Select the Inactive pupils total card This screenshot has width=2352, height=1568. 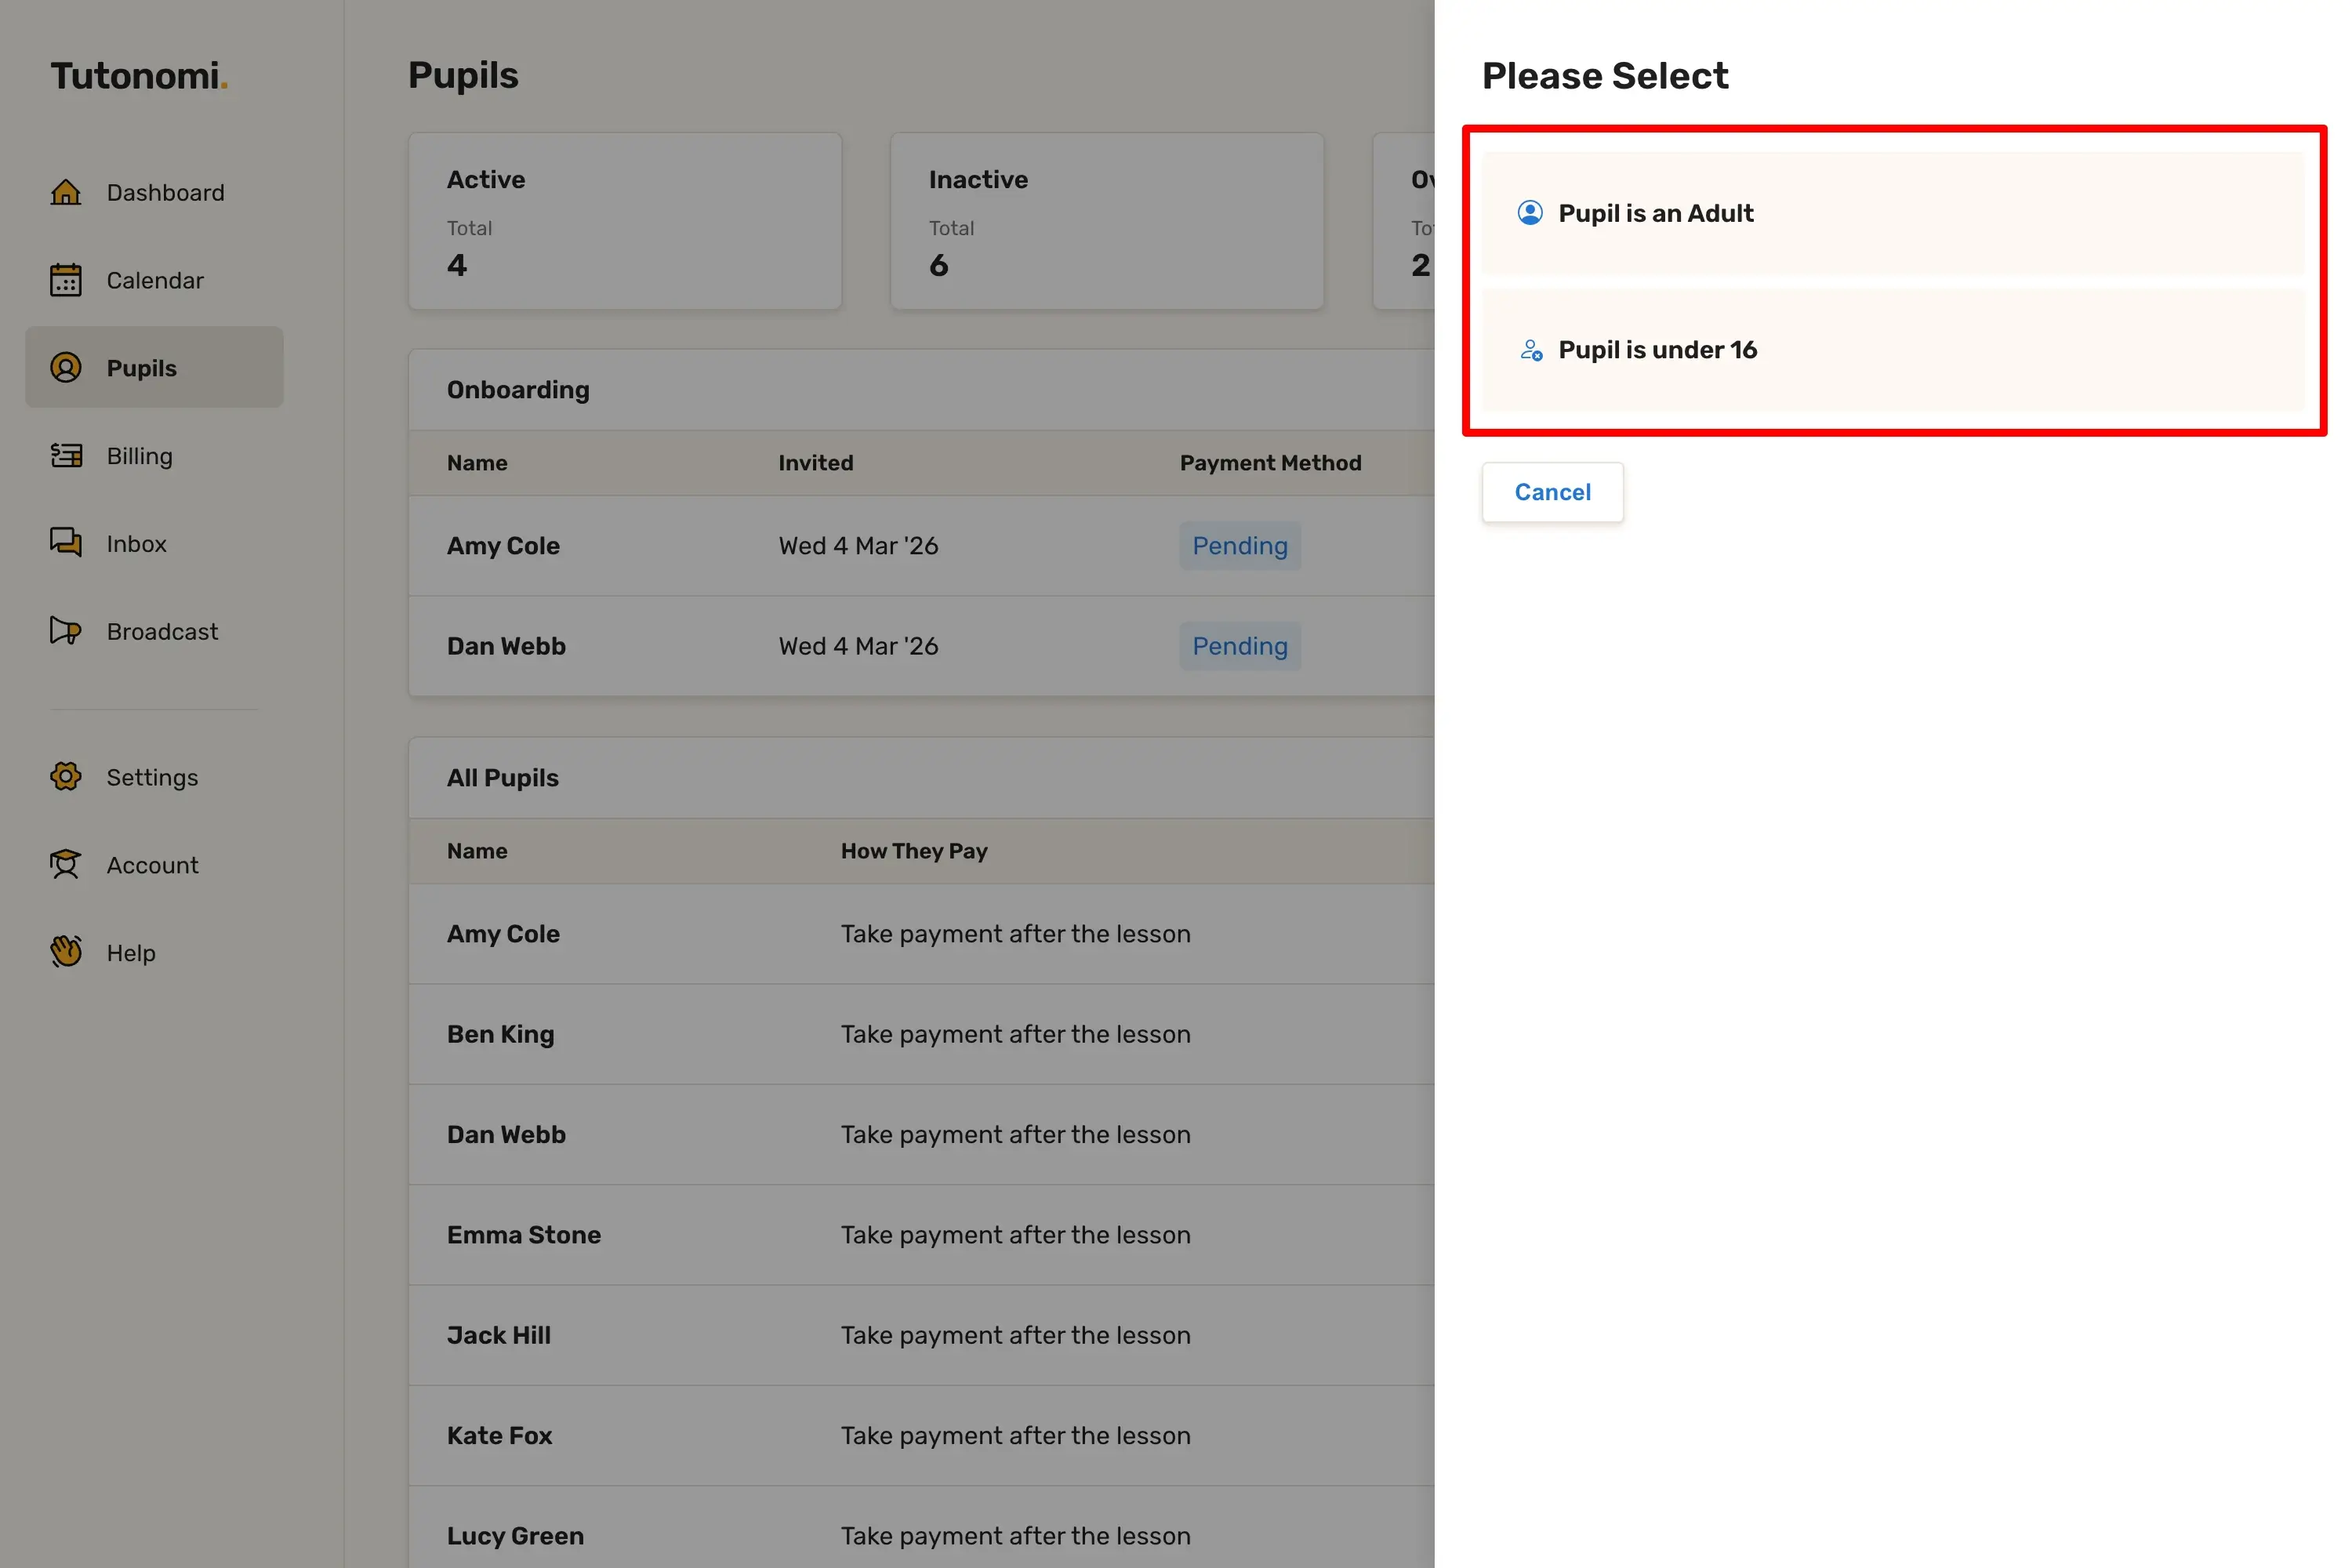[x=1107, y=221]
